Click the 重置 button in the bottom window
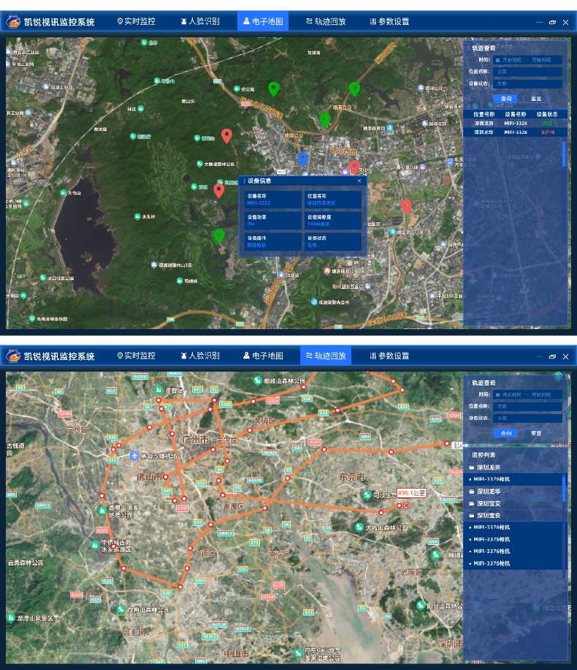 (x=536, y=433)
